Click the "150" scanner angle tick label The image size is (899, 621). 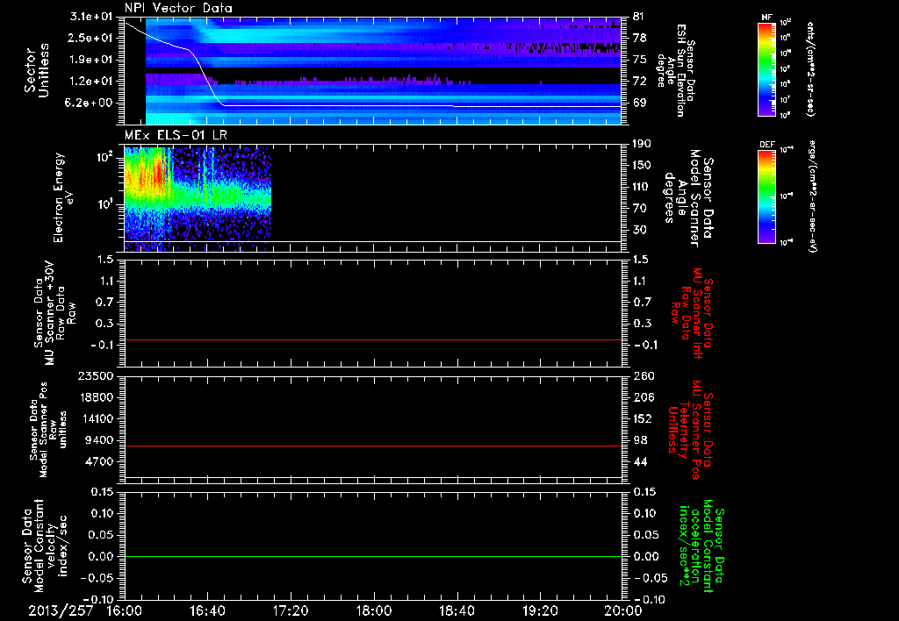click(x=642, y=166)
